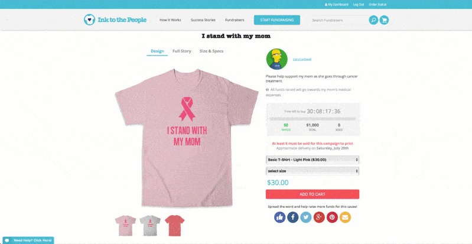Share with Google Plus icon
This screenshot has height=244, width=472.
click(319, 217)
